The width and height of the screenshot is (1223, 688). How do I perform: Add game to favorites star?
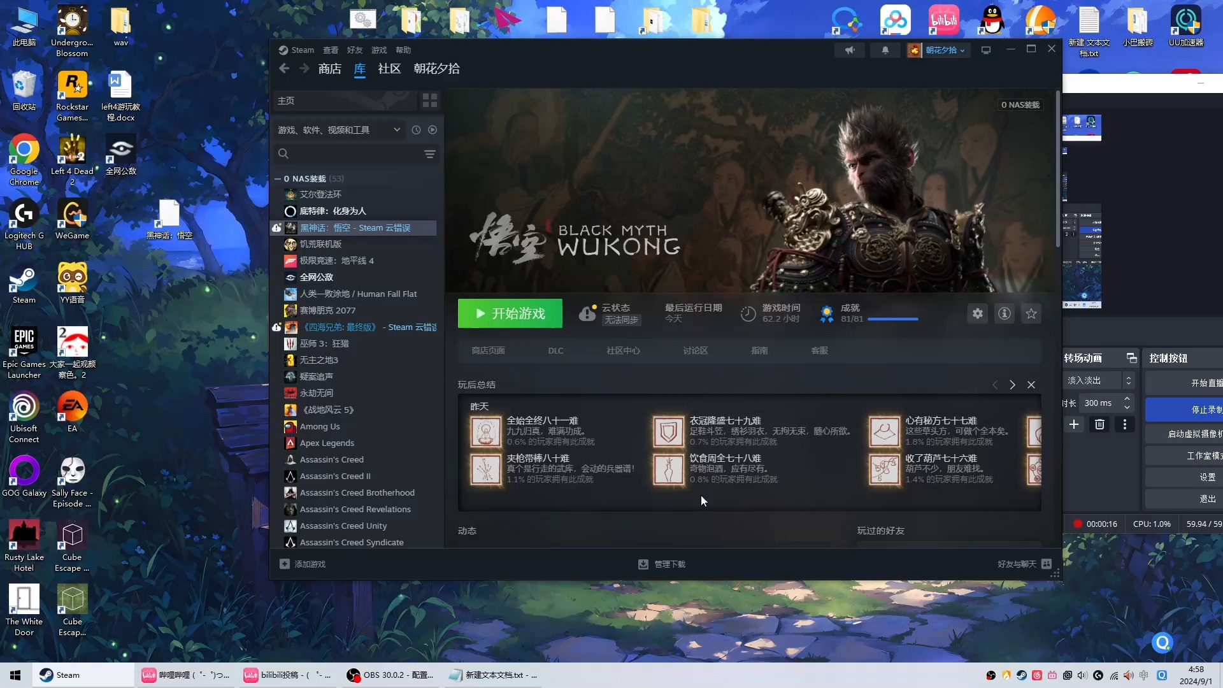[x=1031, y=313]
